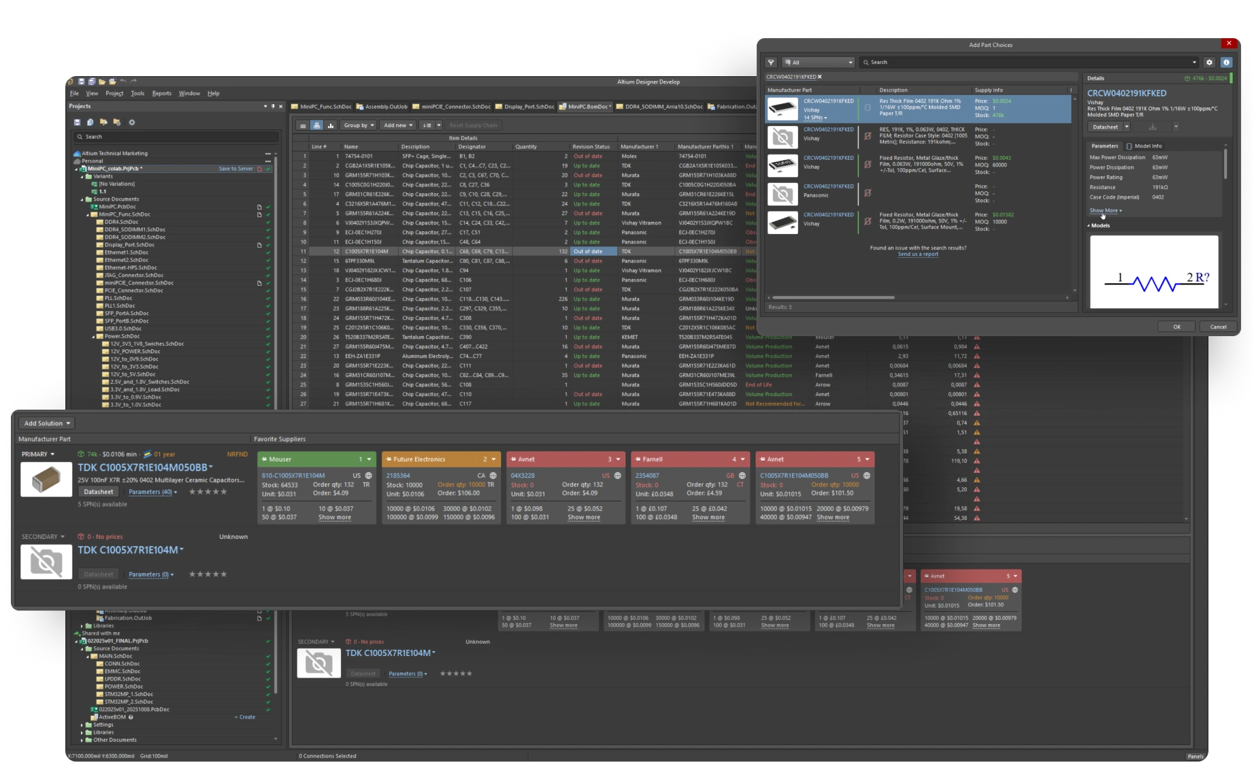This screenshot has height=773, width=1252.
Task: Open the Group by dropdown
Action: (359, 125)
